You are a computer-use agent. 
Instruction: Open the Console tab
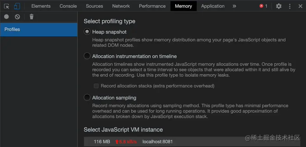(x=68, y=6)
